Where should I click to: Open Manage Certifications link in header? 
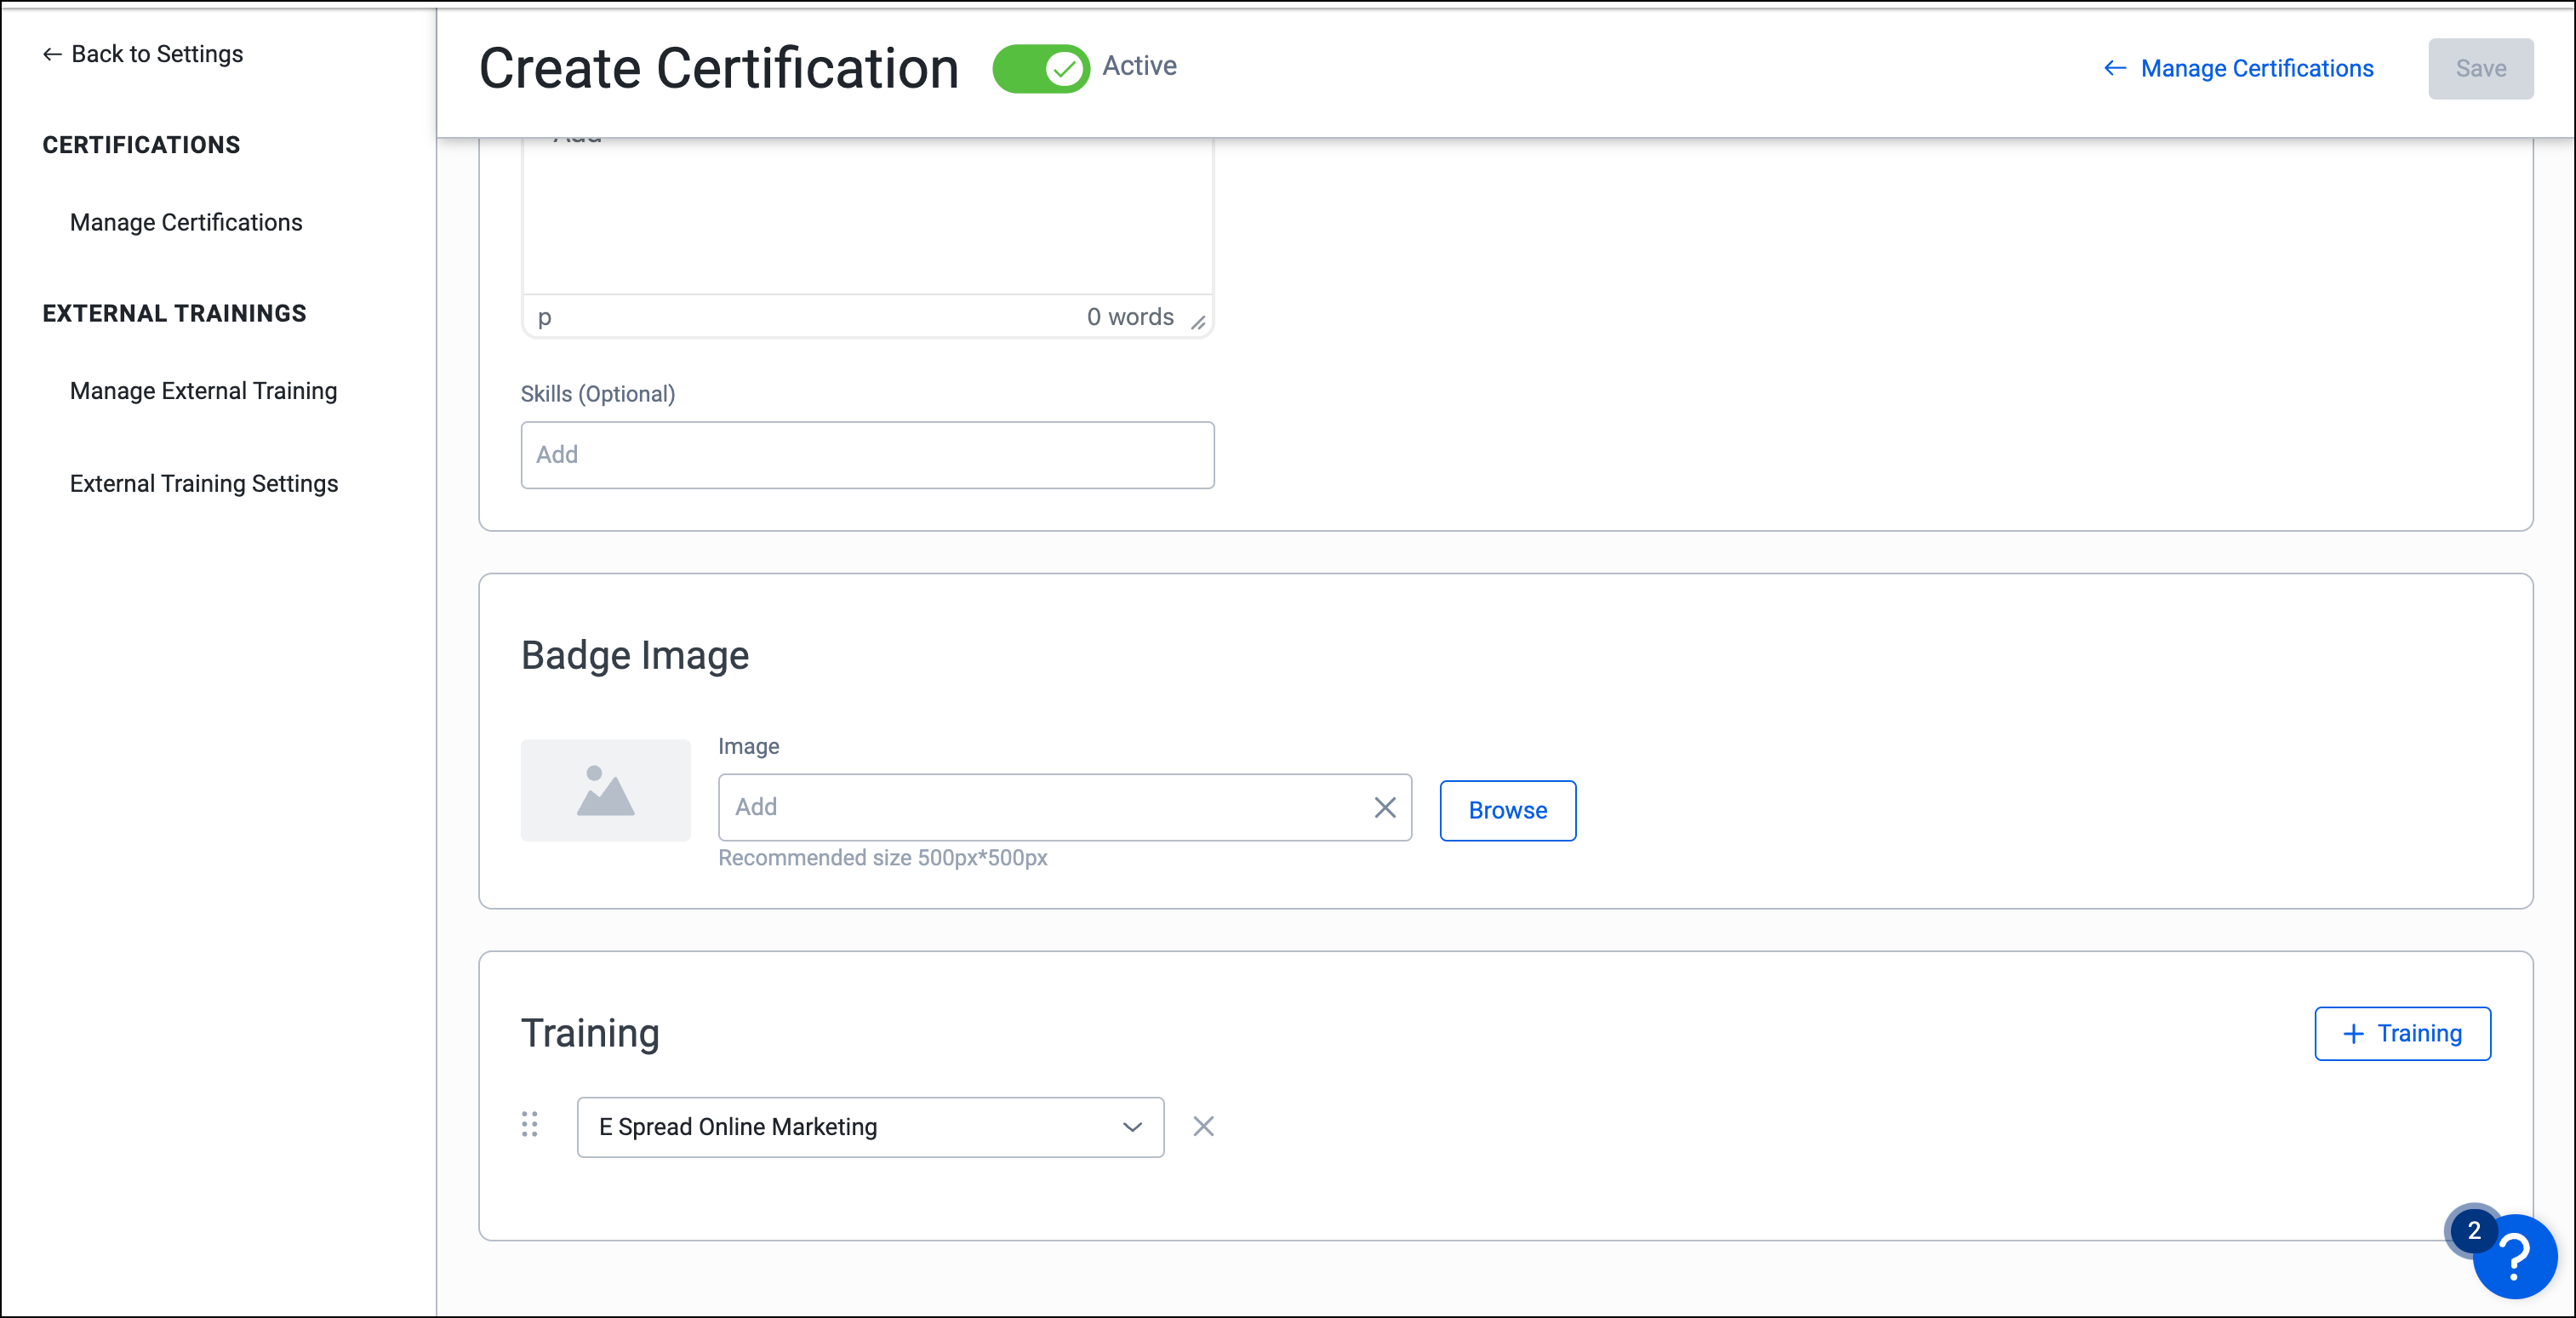pyautogui.click(x=2238, y=68)
